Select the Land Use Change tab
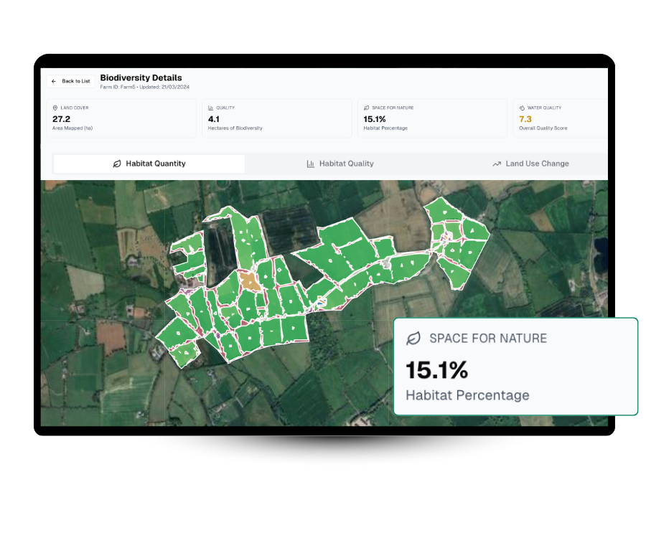This screenshot has height=538, width=646. point(530,164)
